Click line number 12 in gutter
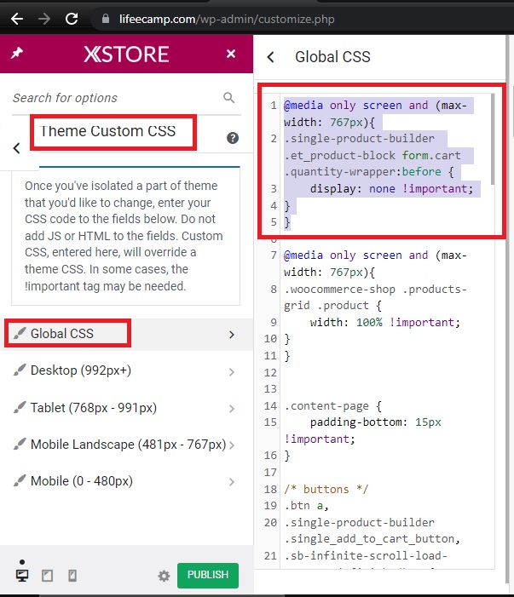 [270, 372]
